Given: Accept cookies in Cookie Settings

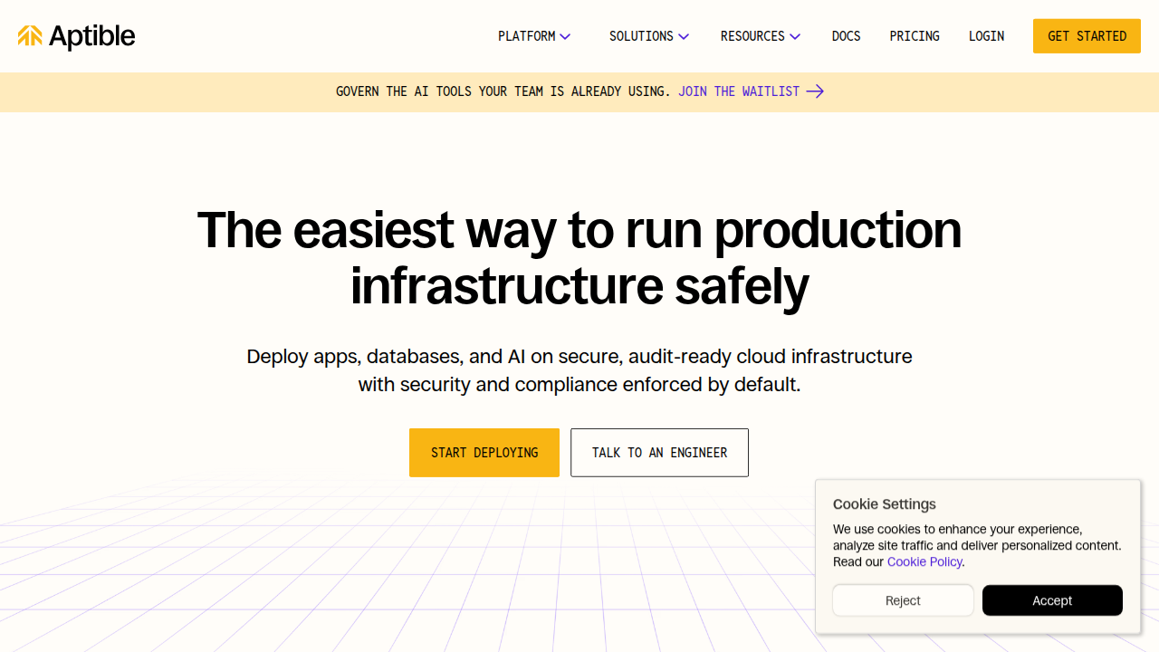Looking at the screenshot, I should tap(1052, 600).
